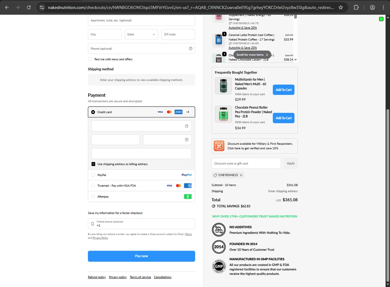This screenshot has height=287, width=390.
Task: Show the +5 more card types
Action: click(188, 112)
